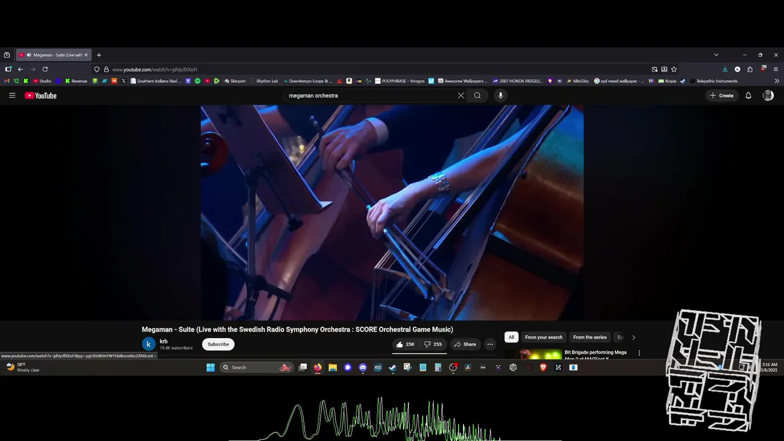Open the Spotify bookmark icon

tap(197, 81)
